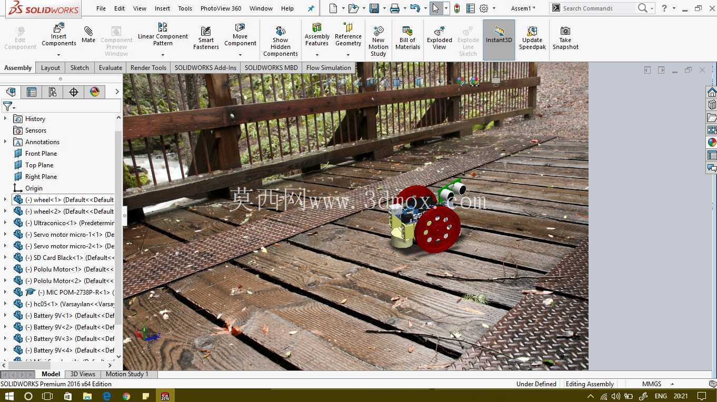717x402 pixels.
Task: Open Reference Geometry tool
Action: click(x=348, y=35)
